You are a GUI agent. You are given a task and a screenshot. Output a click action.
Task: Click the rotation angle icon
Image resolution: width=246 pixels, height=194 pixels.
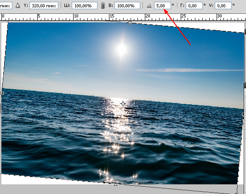click(x=149, y=6)
